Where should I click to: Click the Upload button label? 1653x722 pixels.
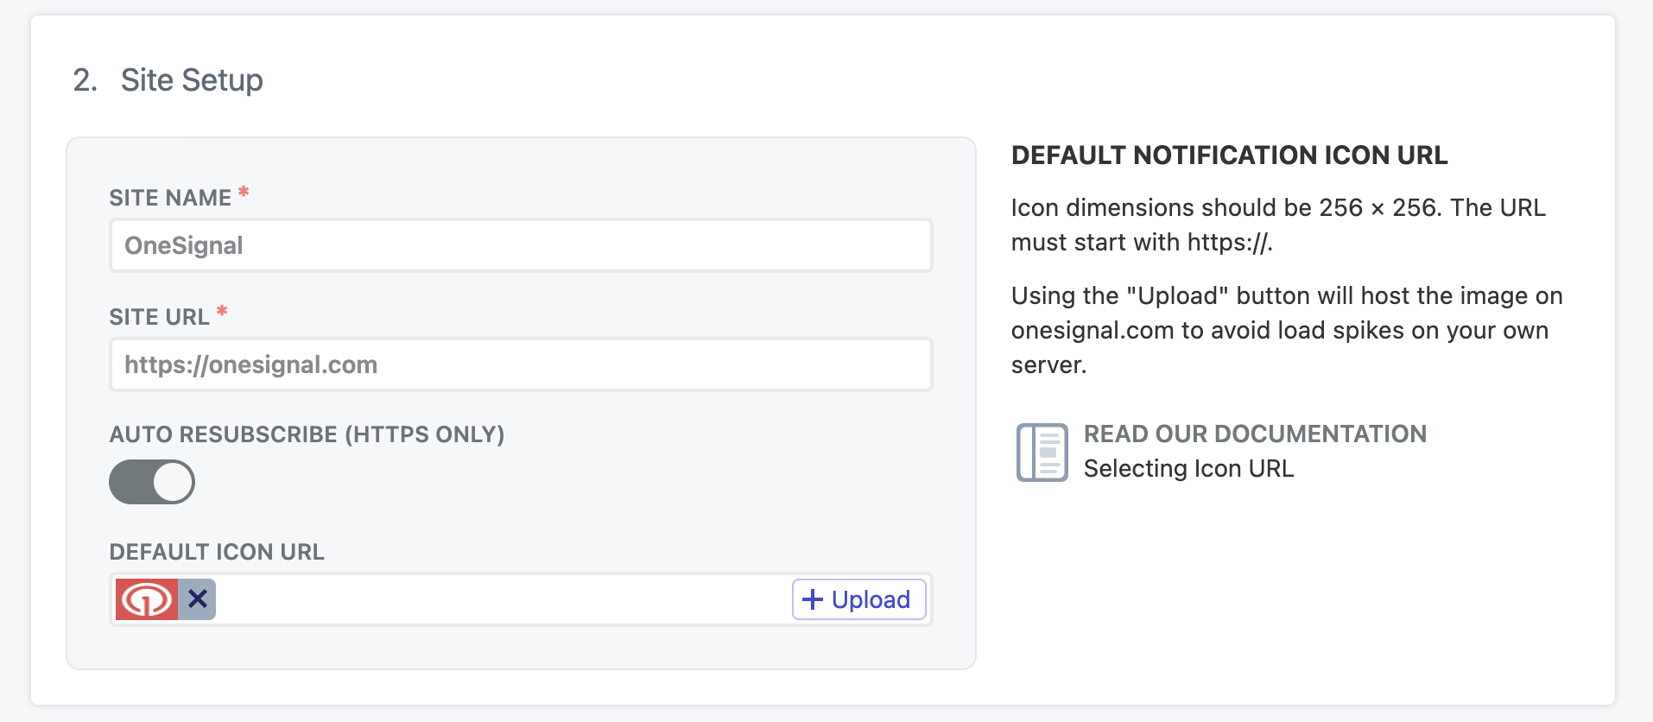tap(871, 599)
